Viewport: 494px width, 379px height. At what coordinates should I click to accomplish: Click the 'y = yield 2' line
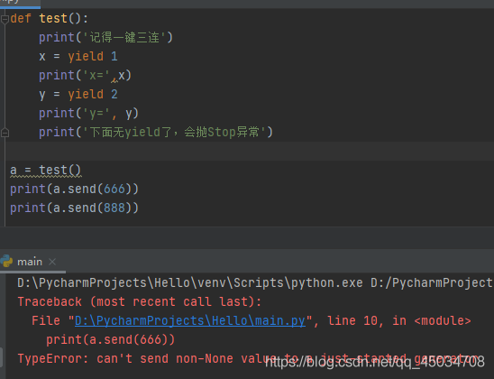coord(78,94)
